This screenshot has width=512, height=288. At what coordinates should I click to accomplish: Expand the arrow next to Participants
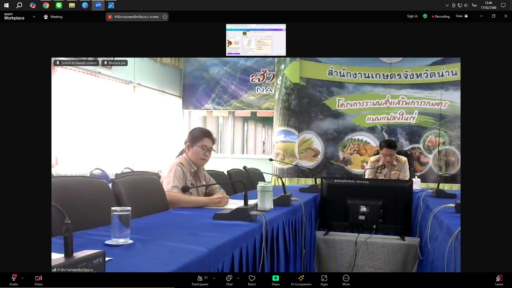(x=214, y=278)
